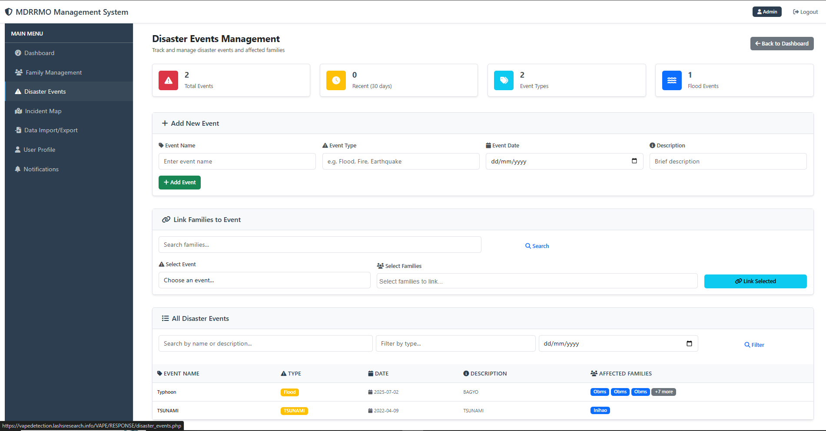826x431 pixels.
Task: Select Notifications in the main menu
Action: (x=41, y=169)
